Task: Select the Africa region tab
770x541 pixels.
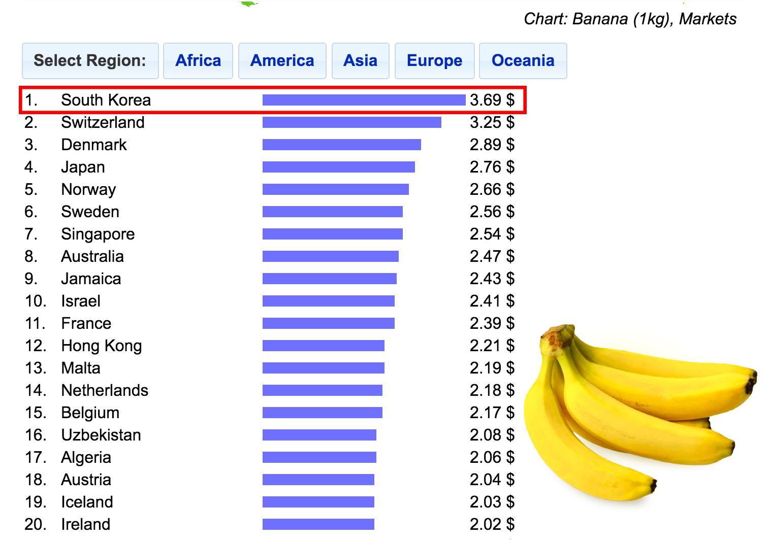Action: point(198,61)
